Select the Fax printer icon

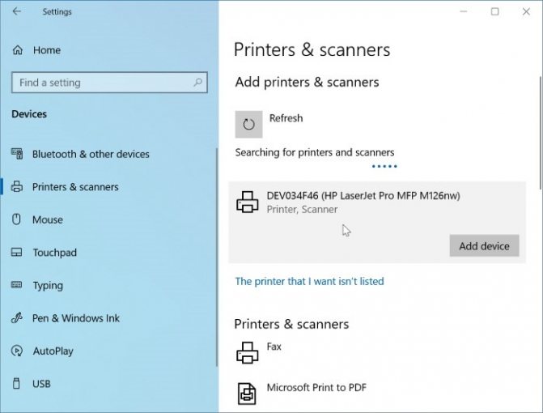point(247,352)
